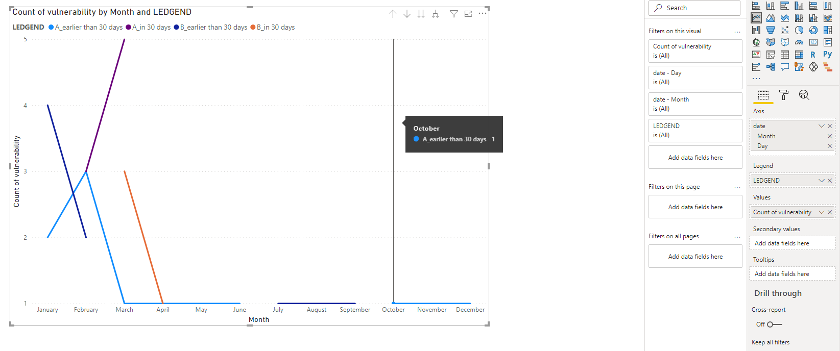The width and height of the screenshot is (840, 351).
Task: Open the LEDGEND field dropdown in Legend
Action: tap(822, 181)
